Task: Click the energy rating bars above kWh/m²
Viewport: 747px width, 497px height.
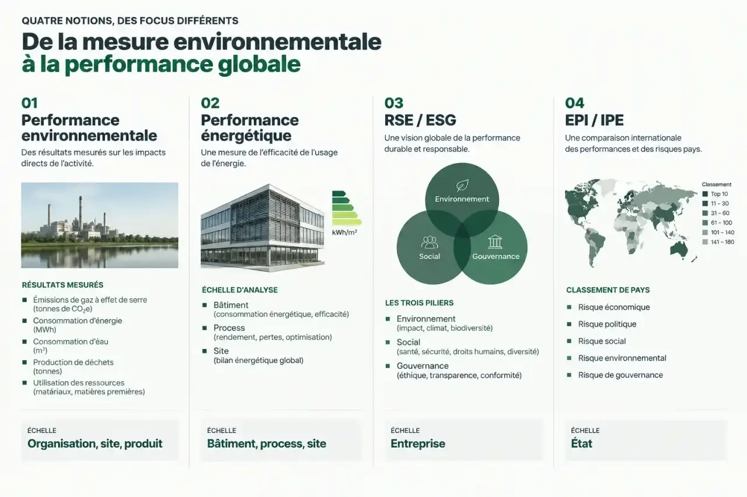Action: [347, 208]
